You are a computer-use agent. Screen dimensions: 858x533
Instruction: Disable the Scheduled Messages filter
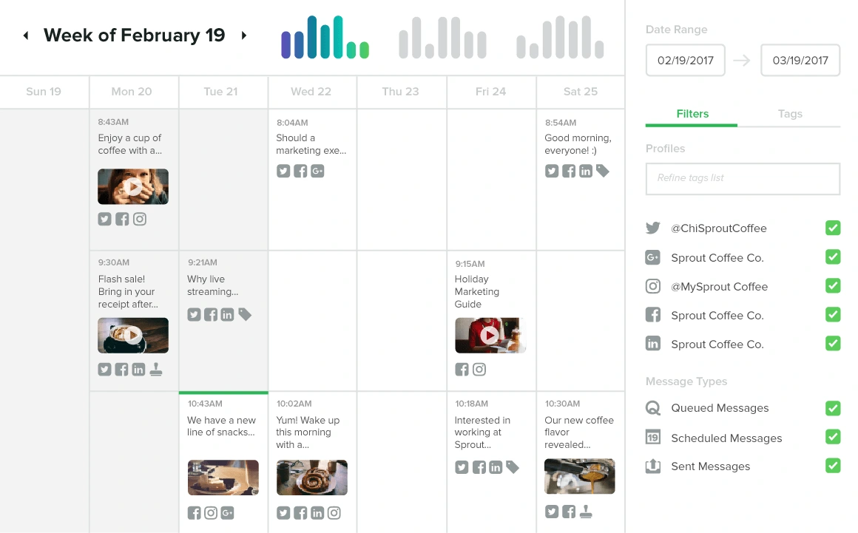click(833, 437)
